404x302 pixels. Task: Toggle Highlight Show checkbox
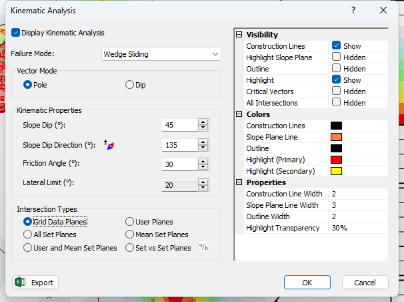(x=336, y=80)
